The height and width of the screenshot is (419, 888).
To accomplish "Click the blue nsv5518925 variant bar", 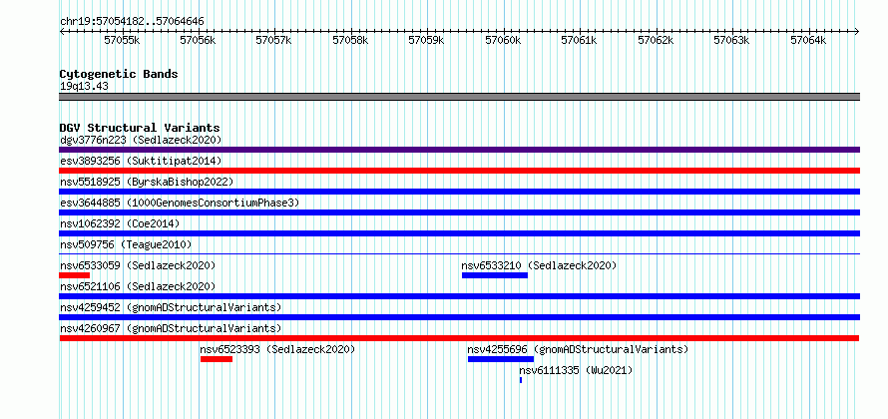I will pos(459,192).
